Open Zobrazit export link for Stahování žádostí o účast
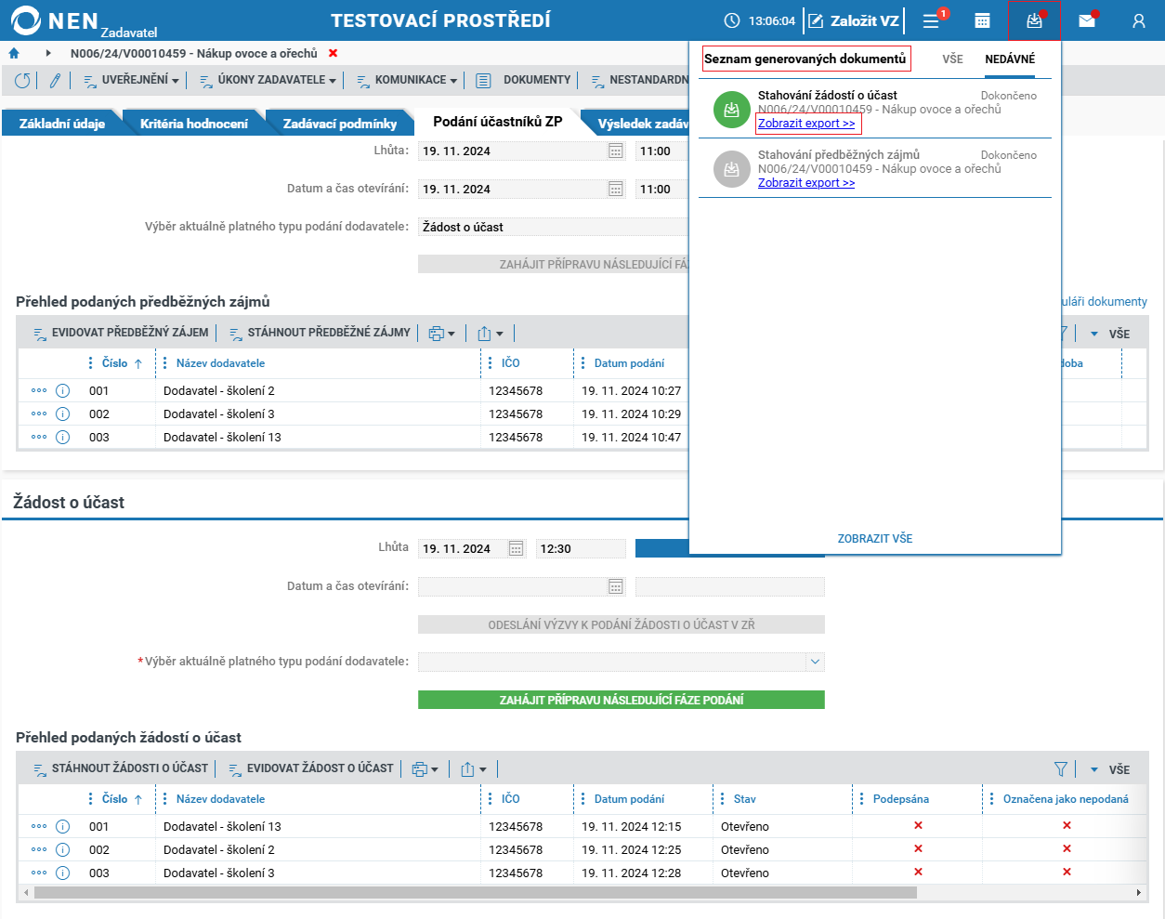1165x919 pixels. (x=806, y=124)
